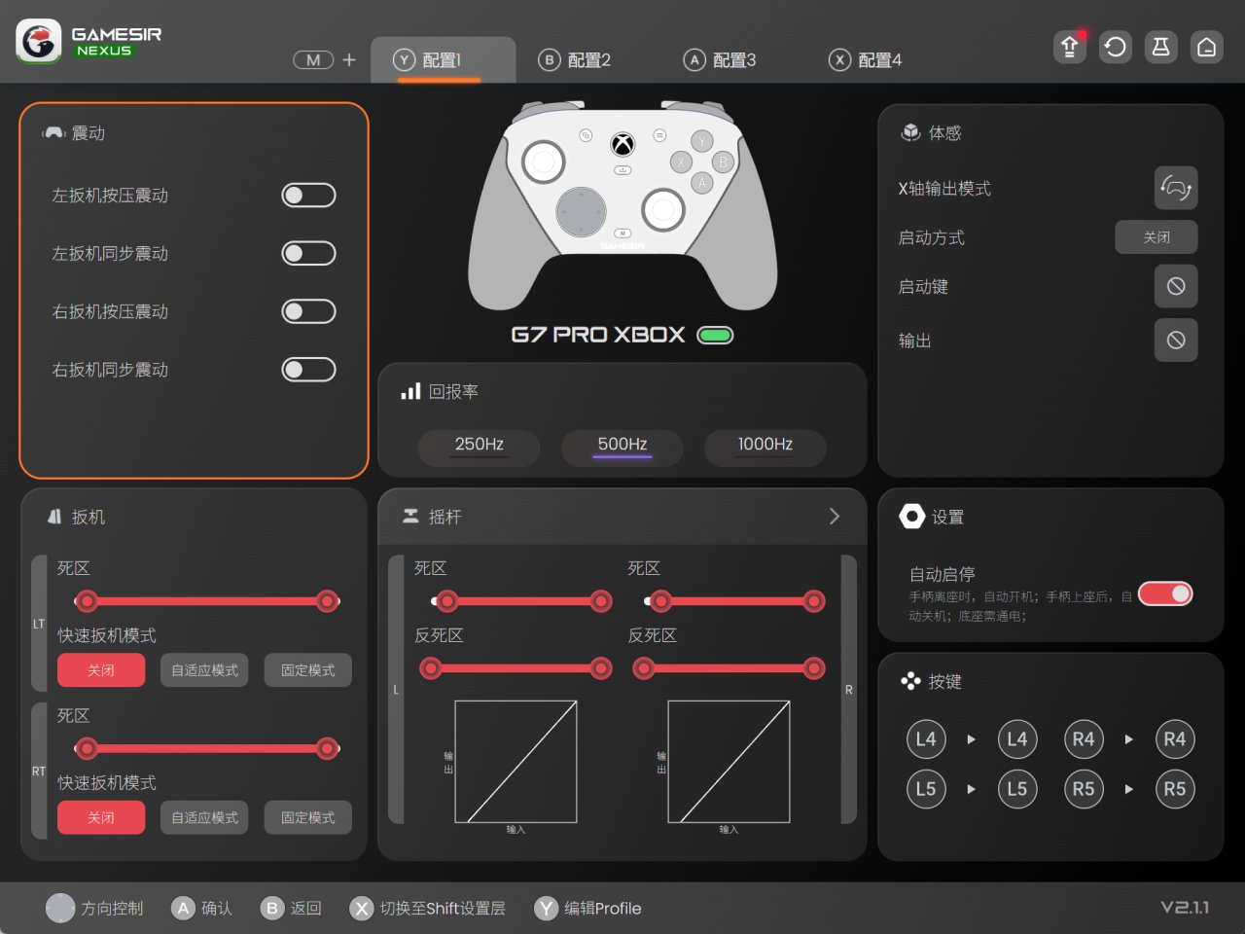Viewport: 1245px width, 934px height.
Task: Choose the R5 mapped target after the arrow
Action: pos(1175,789)
